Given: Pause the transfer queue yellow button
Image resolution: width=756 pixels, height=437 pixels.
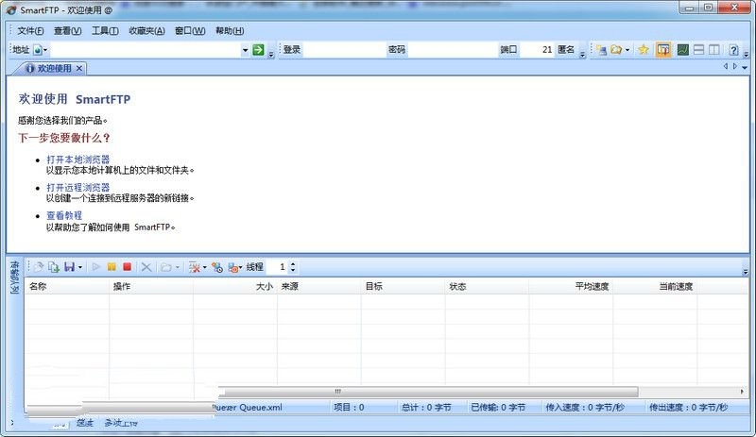Looking at the screenshot, I should point(112,266).
